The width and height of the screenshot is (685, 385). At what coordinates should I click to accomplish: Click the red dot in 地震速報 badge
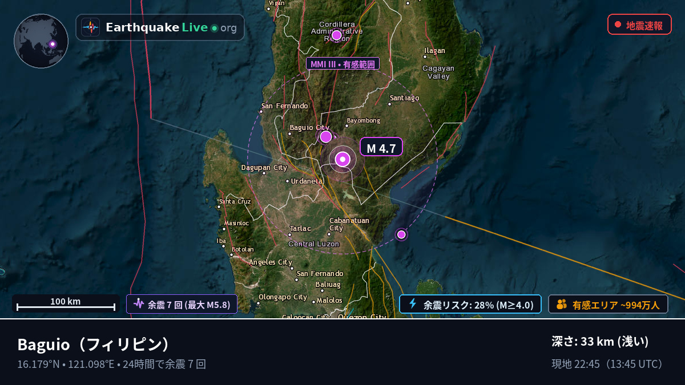(x=618, y=25)
